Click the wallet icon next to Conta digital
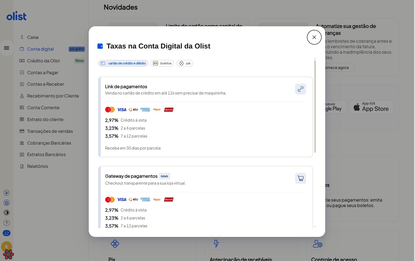 22,49
